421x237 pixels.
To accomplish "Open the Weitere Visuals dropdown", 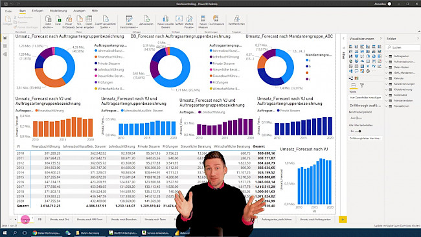I will 189,22.
